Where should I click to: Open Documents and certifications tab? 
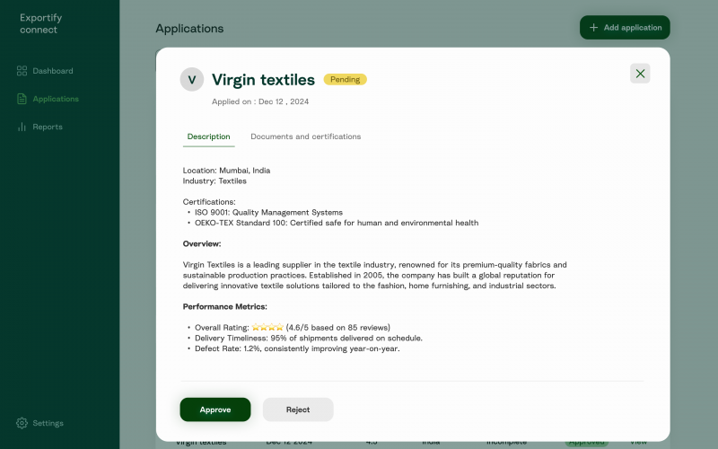[305, 136]
